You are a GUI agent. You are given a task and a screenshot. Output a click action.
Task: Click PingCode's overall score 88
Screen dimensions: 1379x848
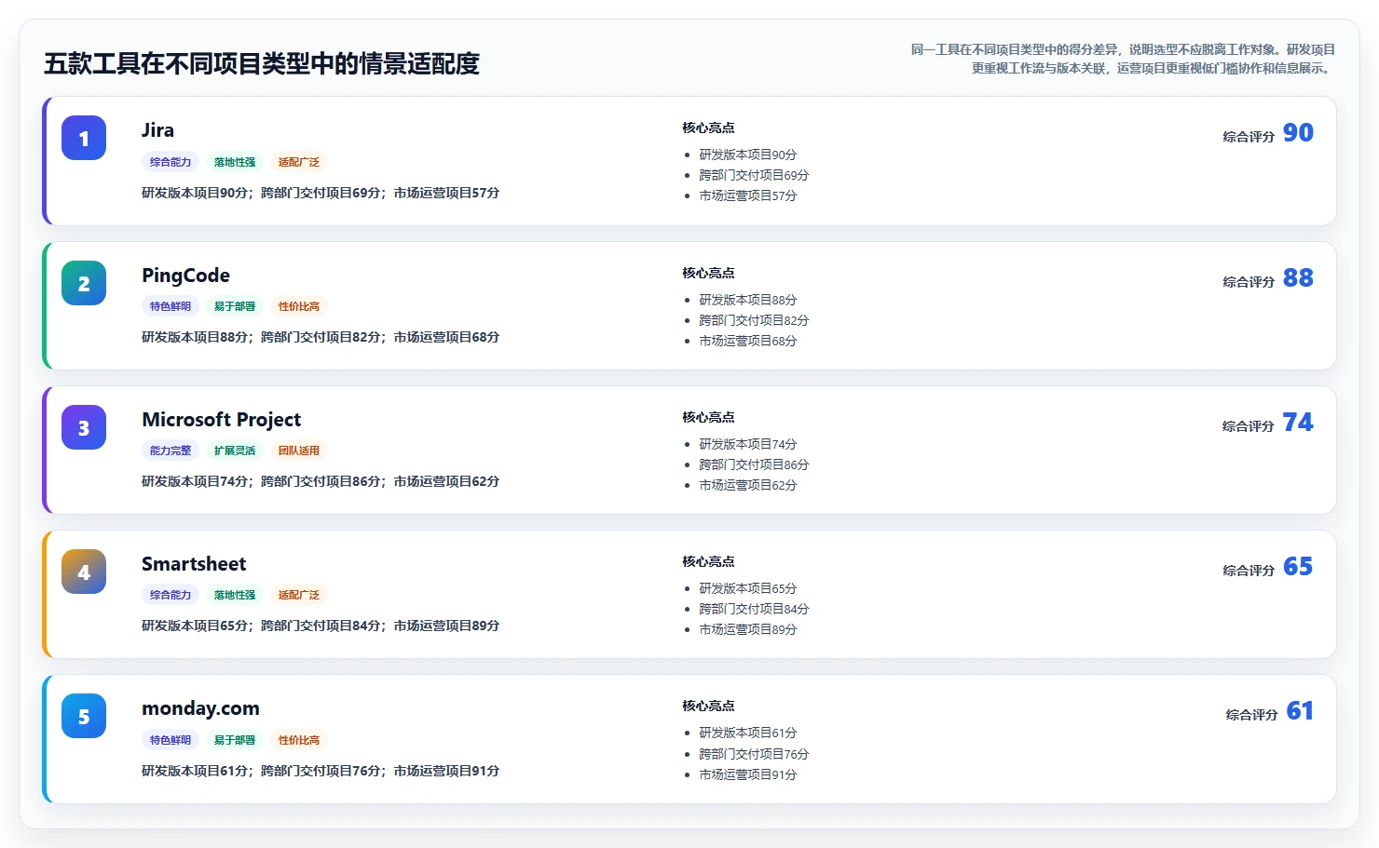1298,278
